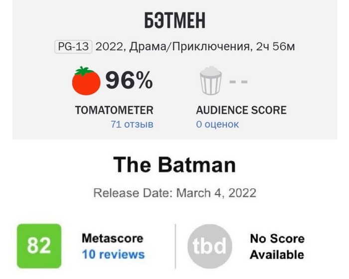
Task: Click the 96% Tomatometer score
Action: pyautogui.click(x=129, y=81)
